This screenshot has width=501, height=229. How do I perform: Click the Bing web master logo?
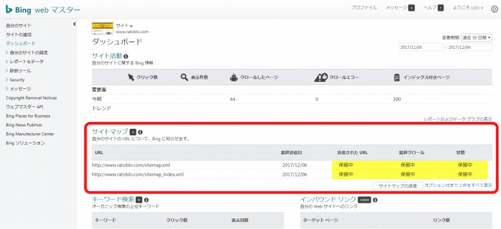[x=43, y=10]
